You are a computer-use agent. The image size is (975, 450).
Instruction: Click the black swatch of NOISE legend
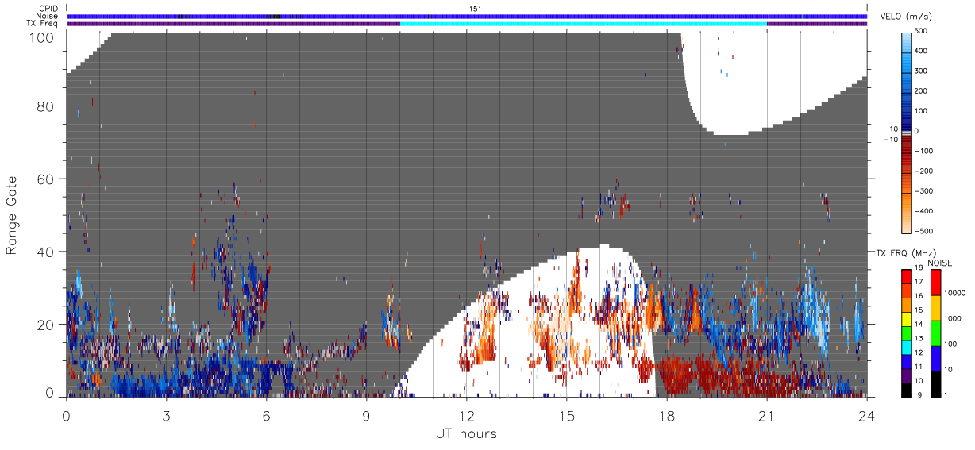pos(935,383)
